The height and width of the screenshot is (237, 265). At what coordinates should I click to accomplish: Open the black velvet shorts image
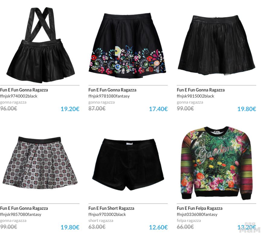click(x=128, y=165)
